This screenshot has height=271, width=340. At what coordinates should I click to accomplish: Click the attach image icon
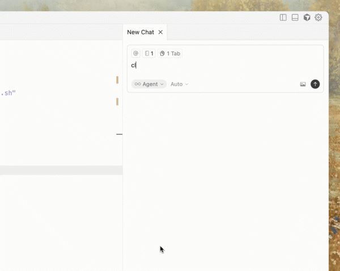tap(303, 84)
